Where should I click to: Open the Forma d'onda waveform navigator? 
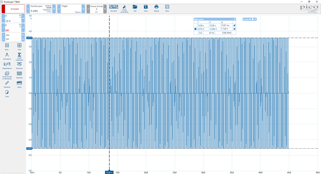[97, 9]
